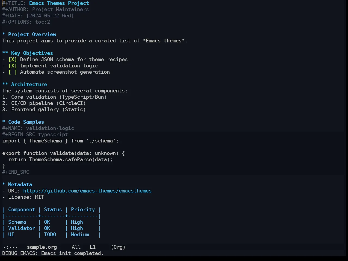
Task: Click the sample.org buffer name in mode line
Action: (x=42, y=247)
